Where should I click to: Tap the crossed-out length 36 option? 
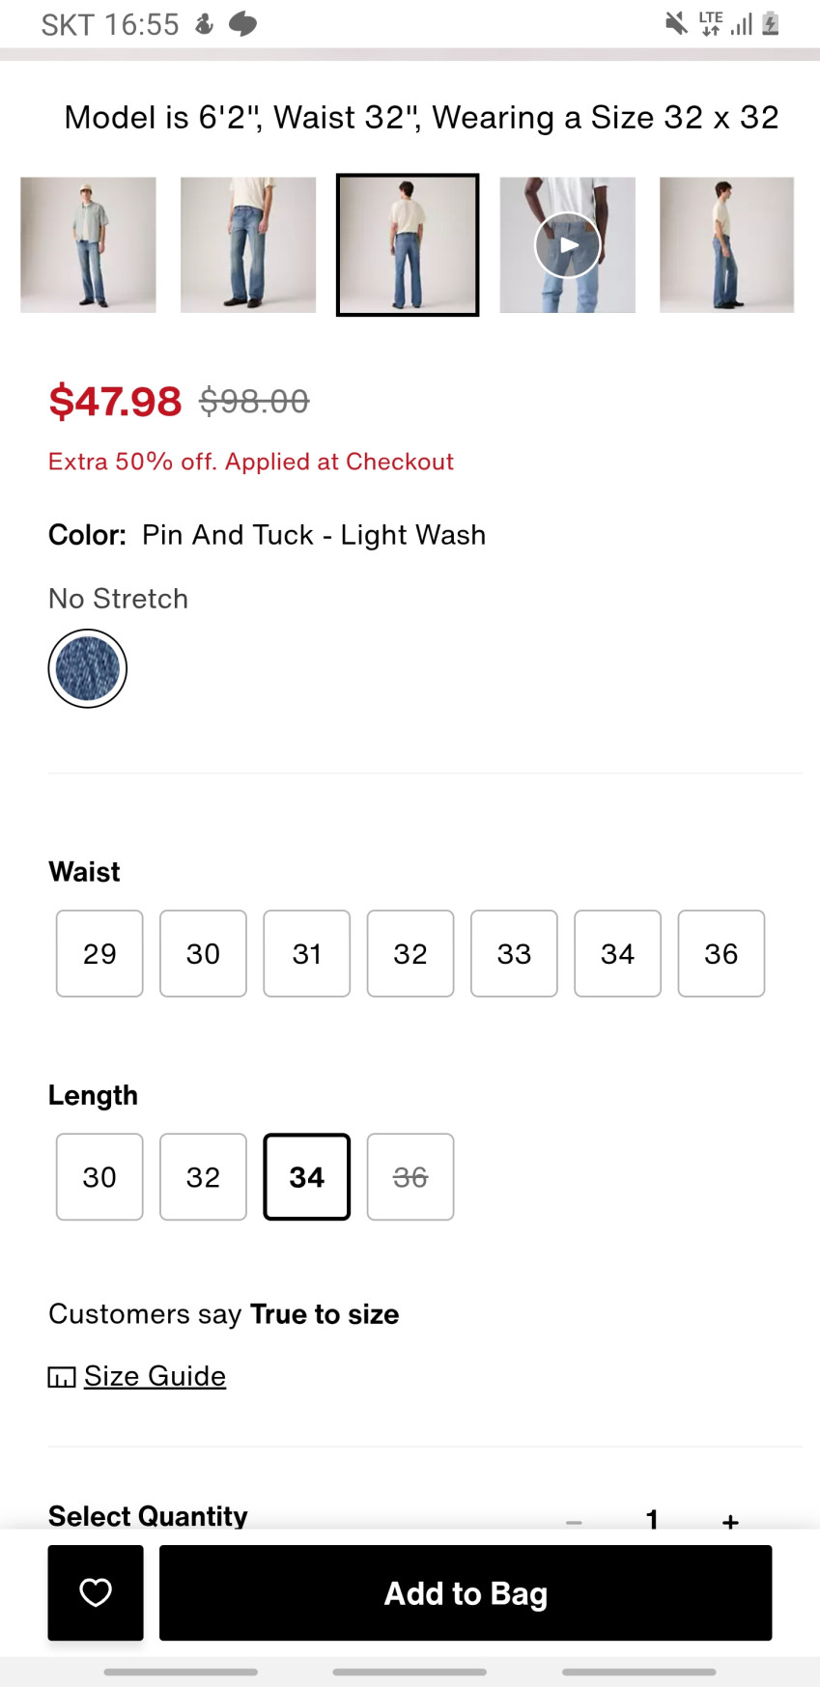(x=410, y=1176)
